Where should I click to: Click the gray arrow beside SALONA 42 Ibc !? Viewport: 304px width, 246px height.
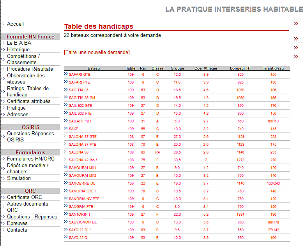tap(65, 159)
